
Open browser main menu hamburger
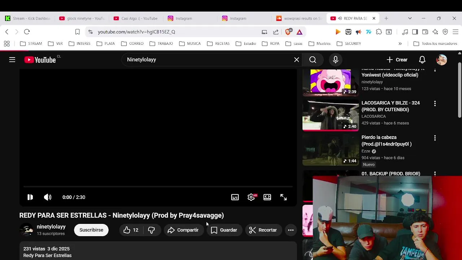(x=456, y=32)
